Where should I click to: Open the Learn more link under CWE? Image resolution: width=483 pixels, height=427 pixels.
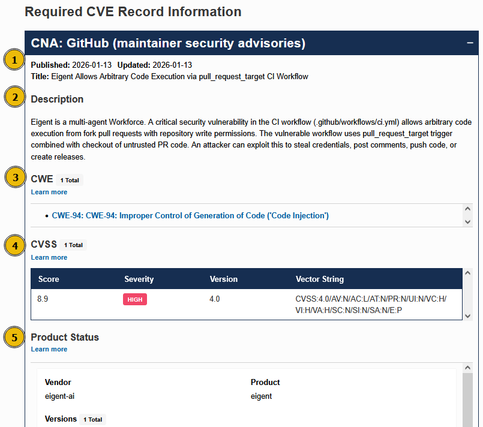coord(49,192)
